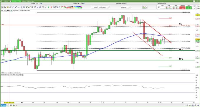Open the Stunden timeframe dropdown

[x=126, y=7]
